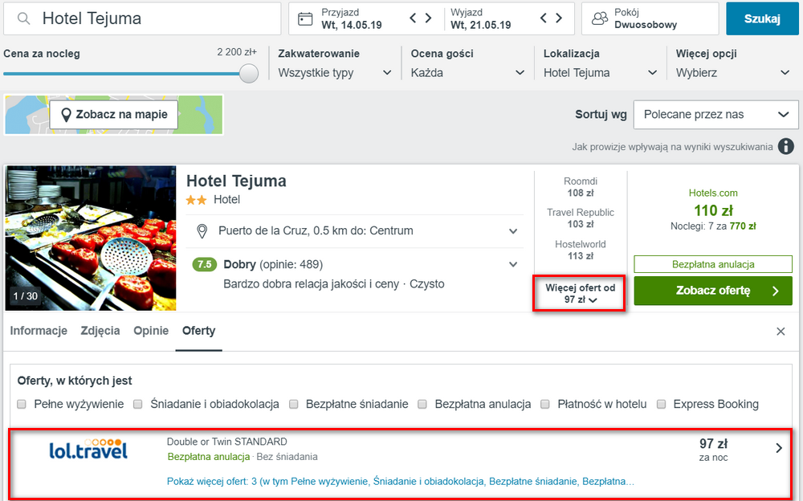The height and width of the screenshot is (501, 803).
Task: Open the lol.travel 97 zł offer arrow
Action: [x=779, y=448]
